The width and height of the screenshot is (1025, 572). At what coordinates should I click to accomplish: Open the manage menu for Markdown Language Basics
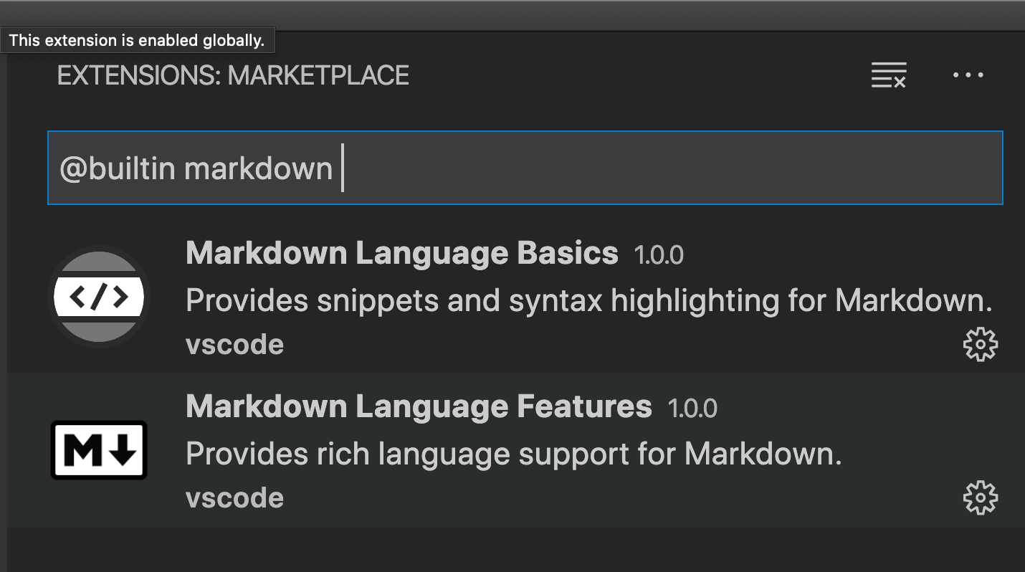coord(981,343)
